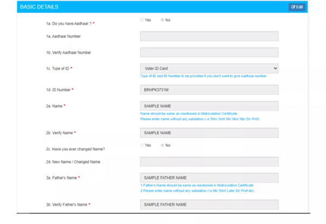This screenshot has height=224, width=326.
Task: Focus the Verify Father's Name field
Action: [x=209, y=205]
